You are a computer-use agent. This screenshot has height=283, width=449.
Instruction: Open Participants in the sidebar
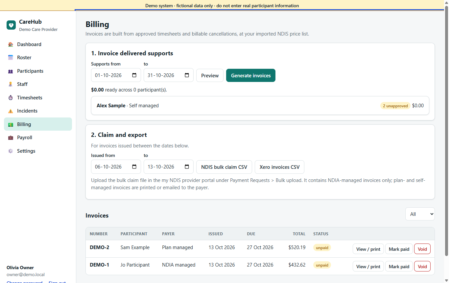point(38,71)
